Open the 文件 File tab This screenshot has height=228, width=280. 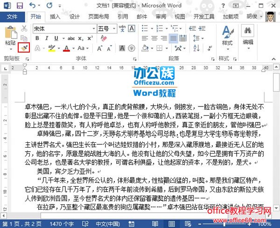pyautogui.click(x=12, y=17)
